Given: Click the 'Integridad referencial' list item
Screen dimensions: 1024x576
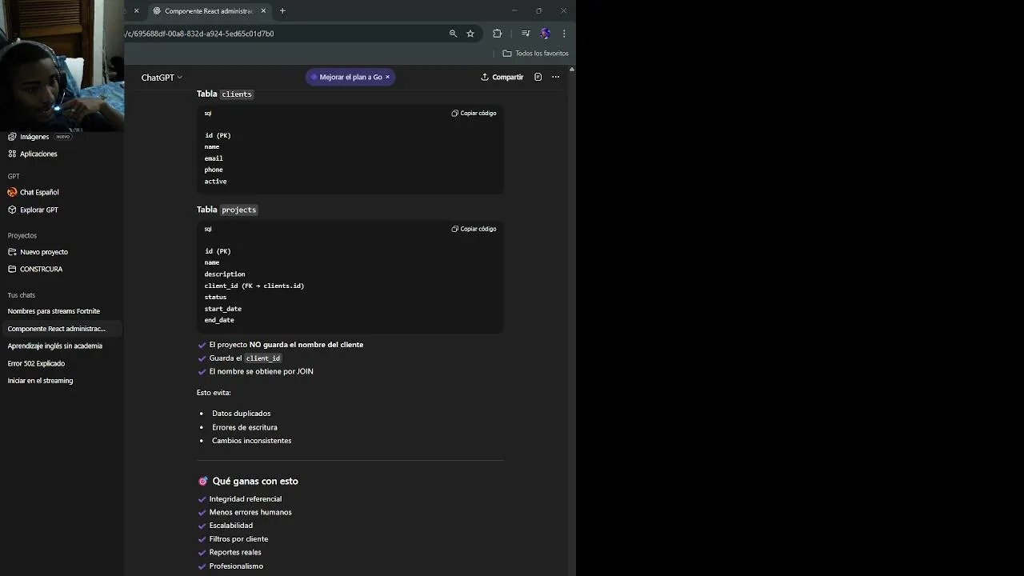Looking at the screenshot, I should pos(245,499).
